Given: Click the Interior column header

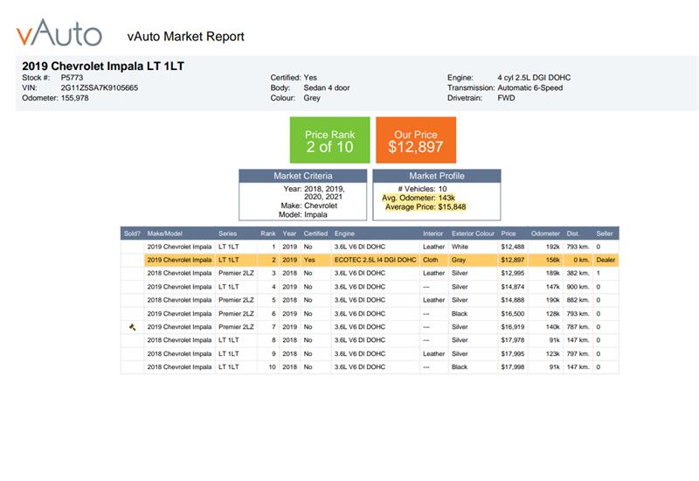Looking at the screenshot, I should pos(433,234).
